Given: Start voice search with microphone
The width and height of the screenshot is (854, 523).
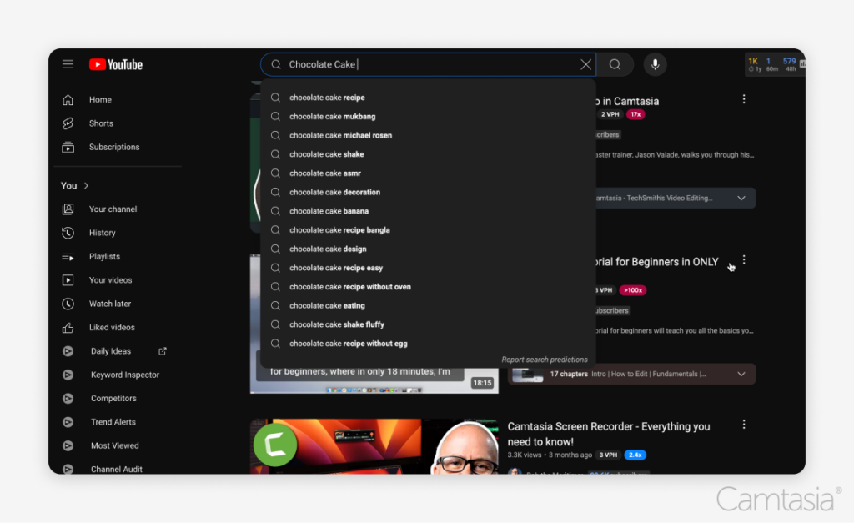Looking at the screenshot, I should (x=655, y=64).
